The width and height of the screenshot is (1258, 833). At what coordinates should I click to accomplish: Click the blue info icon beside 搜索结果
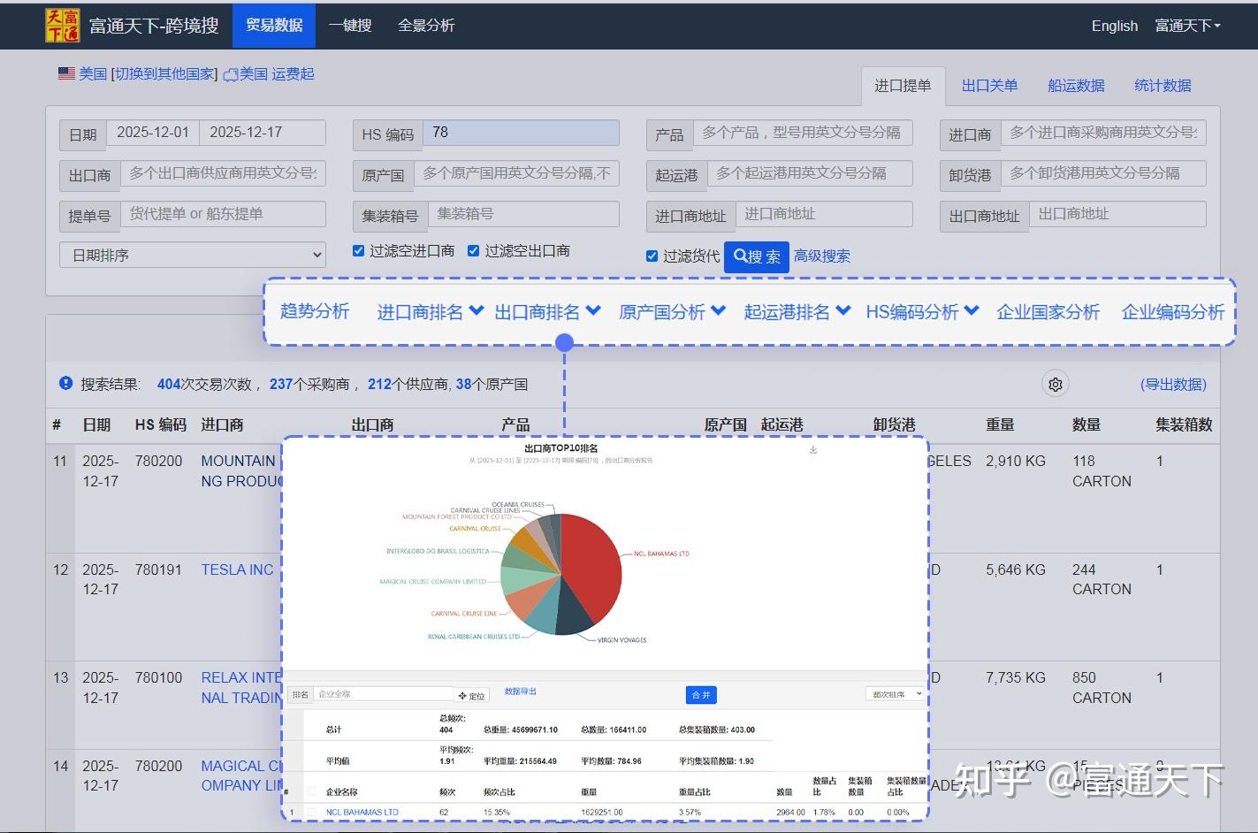pyautogui.click(x=66, y=383)
